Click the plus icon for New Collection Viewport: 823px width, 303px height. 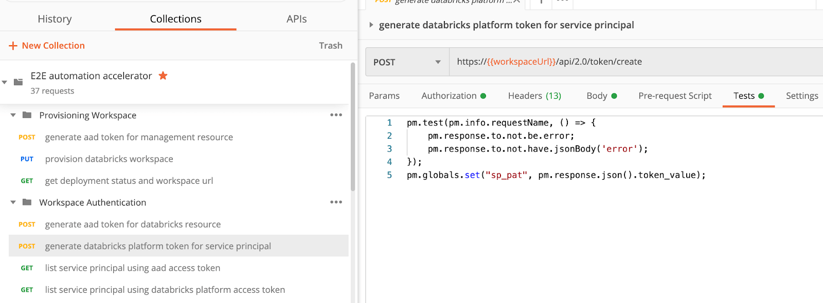pos(13,46)
